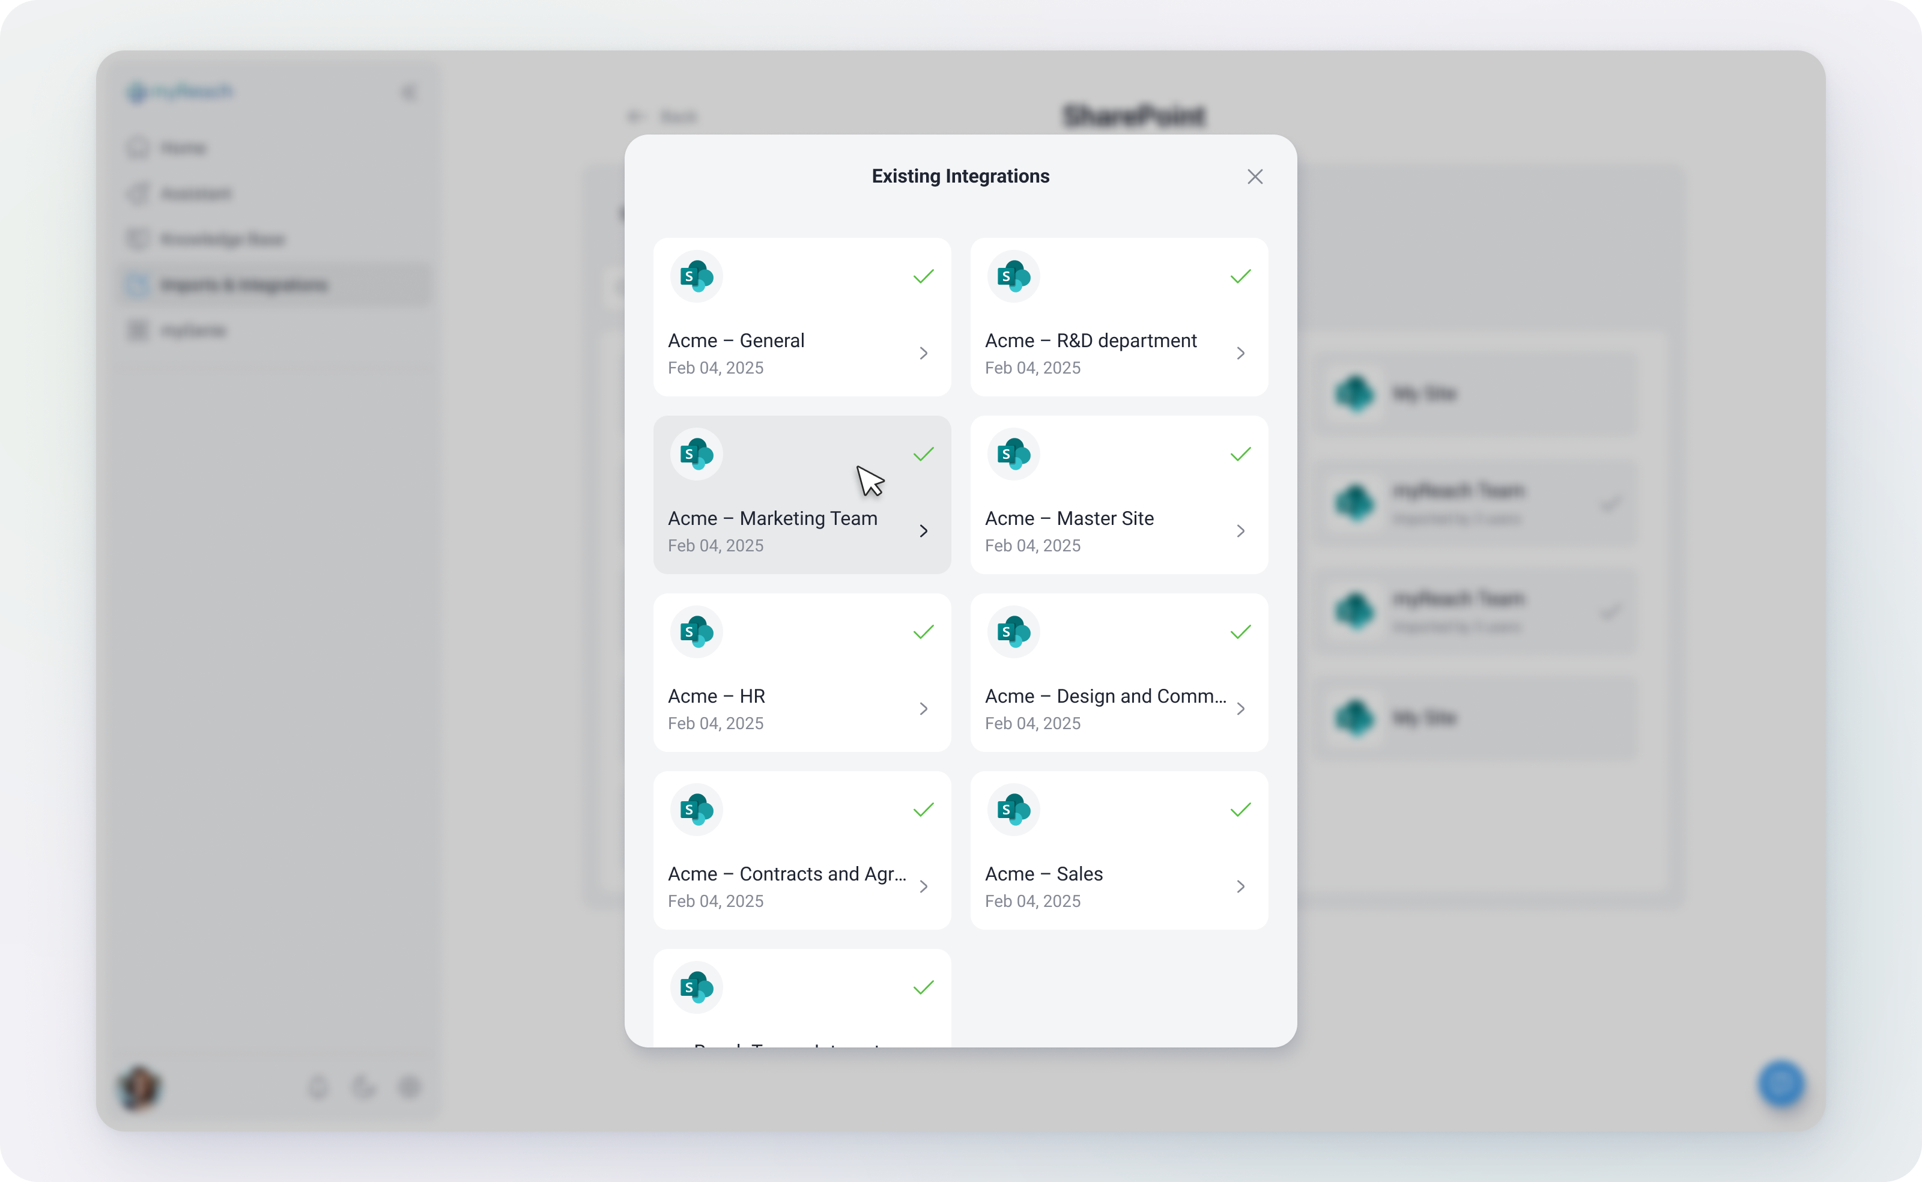Open the Assistant from the sidebar icon
Viewport: 1922px width, 1182px height.
(138, 193)
